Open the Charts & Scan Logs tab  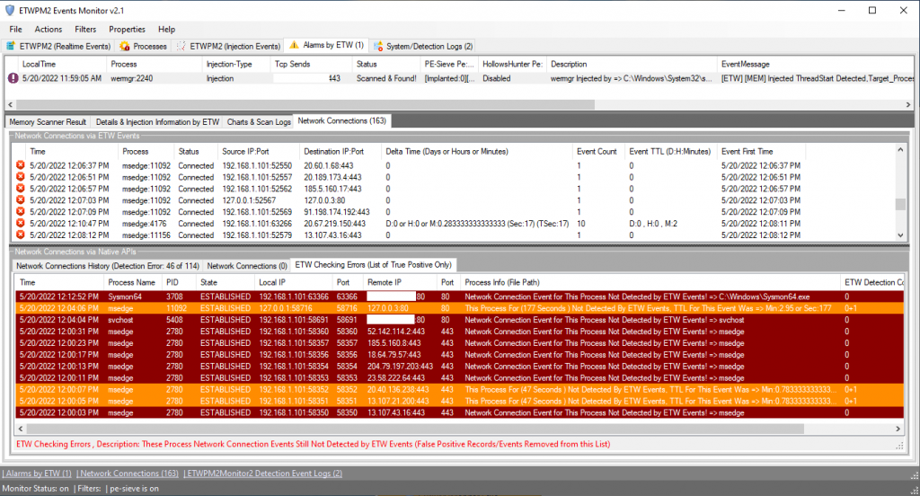[x=259, y=122]
